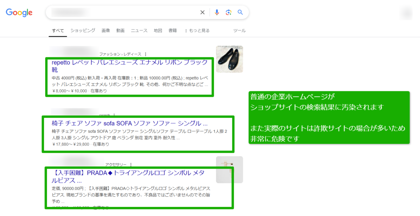
Task: Click the Google logo
Action: [19, 13]
